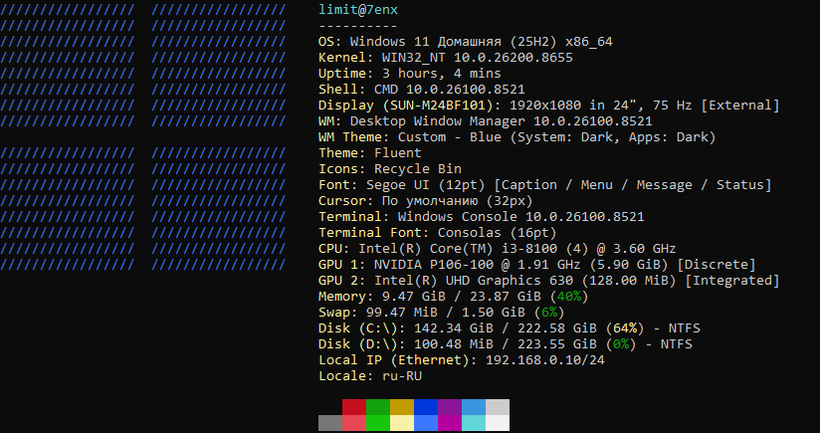Screen dimensions: 820x433
Task: Click the "limit@7enx" user host title
Action: 358,10
